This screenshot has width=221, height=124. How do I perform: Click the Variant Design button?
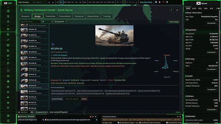tap(57, 99)
